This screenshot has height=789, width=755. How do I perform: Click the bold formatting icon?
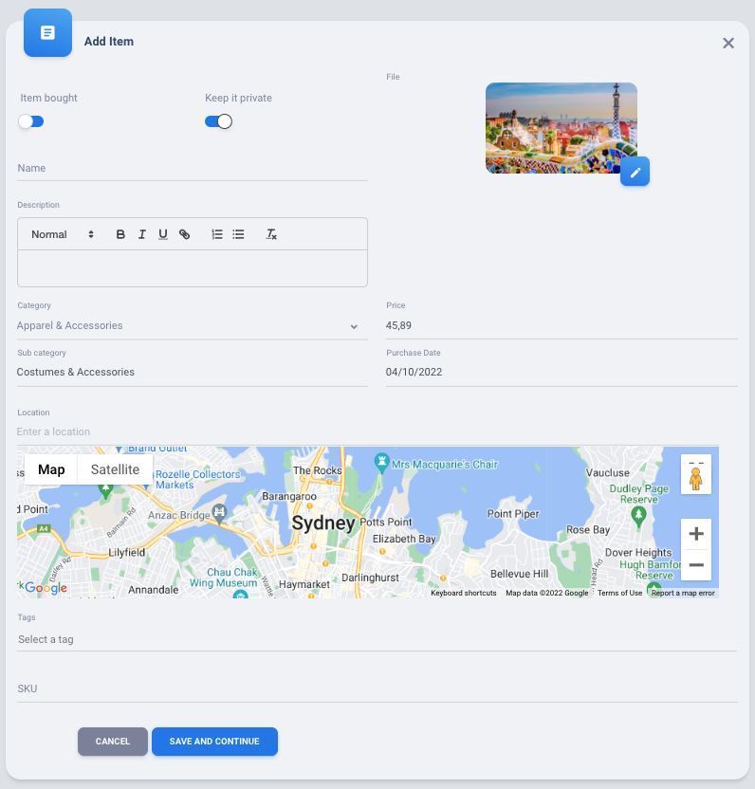tap(120, 234)
